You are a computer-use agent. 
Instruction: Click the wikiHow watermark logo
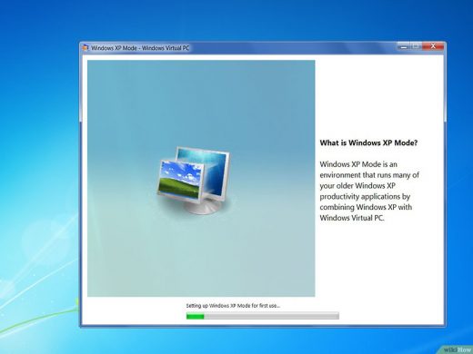(x=458, y=349)
